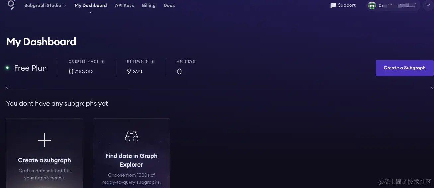The image size is (434, 188).
Task: Open the Docs link
Action: (x=169, y=5)
